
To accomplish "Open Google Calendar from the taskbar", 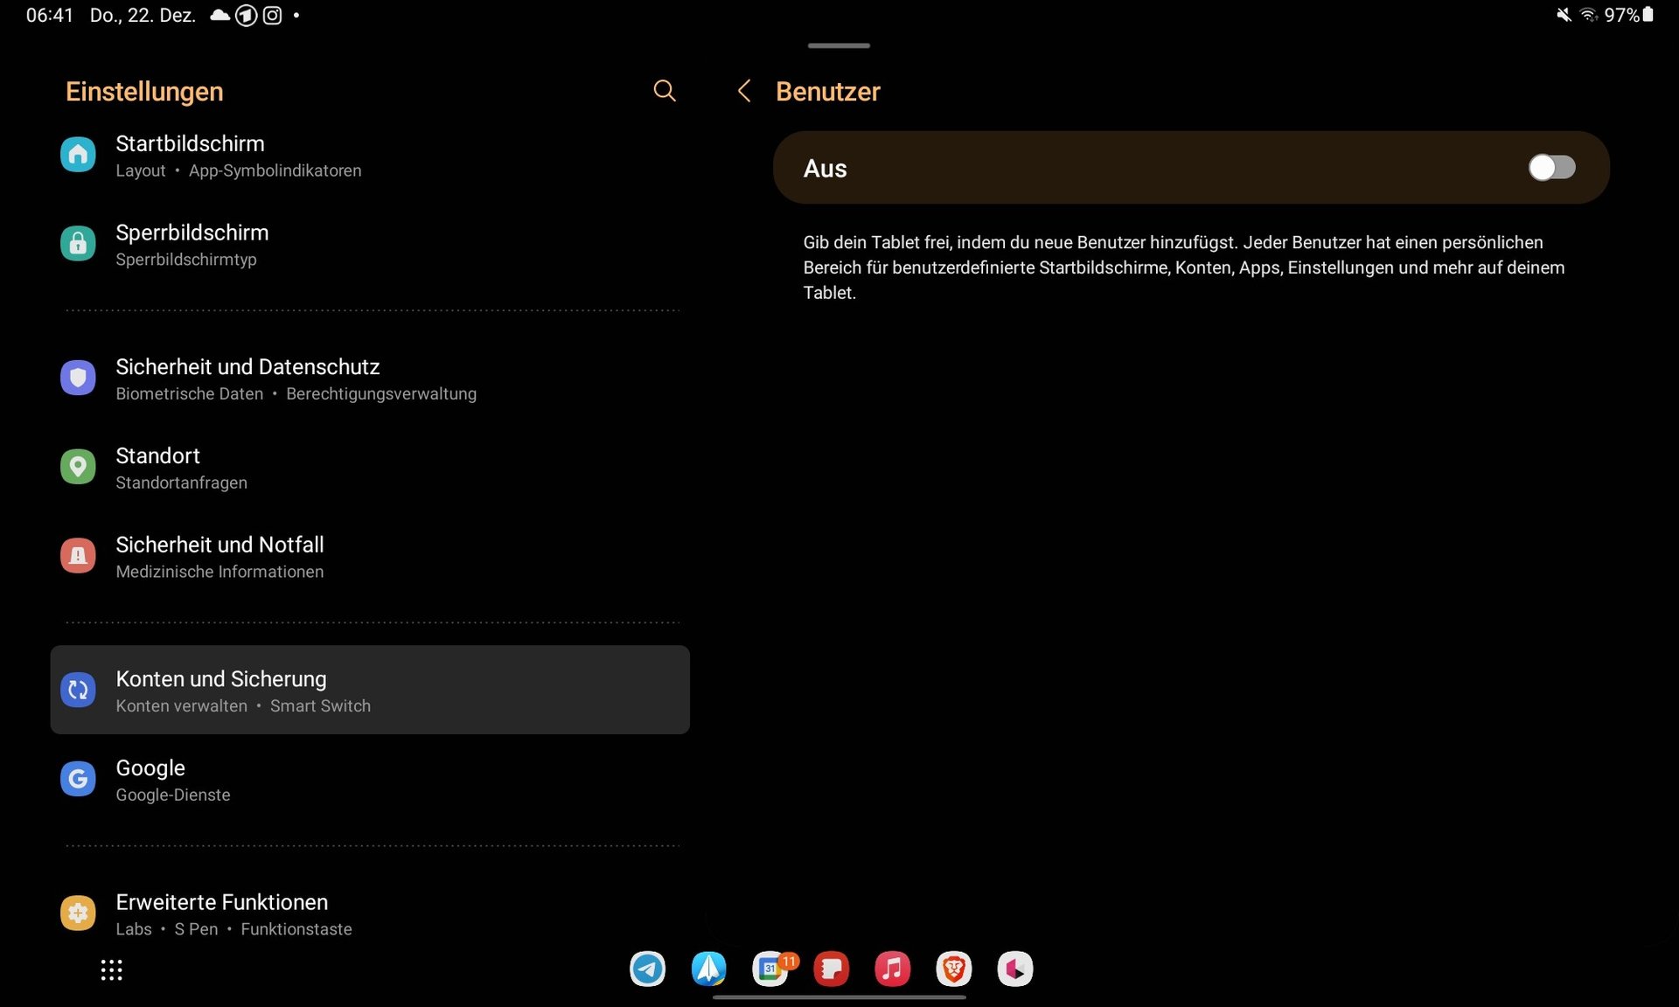I will (770, 969).
